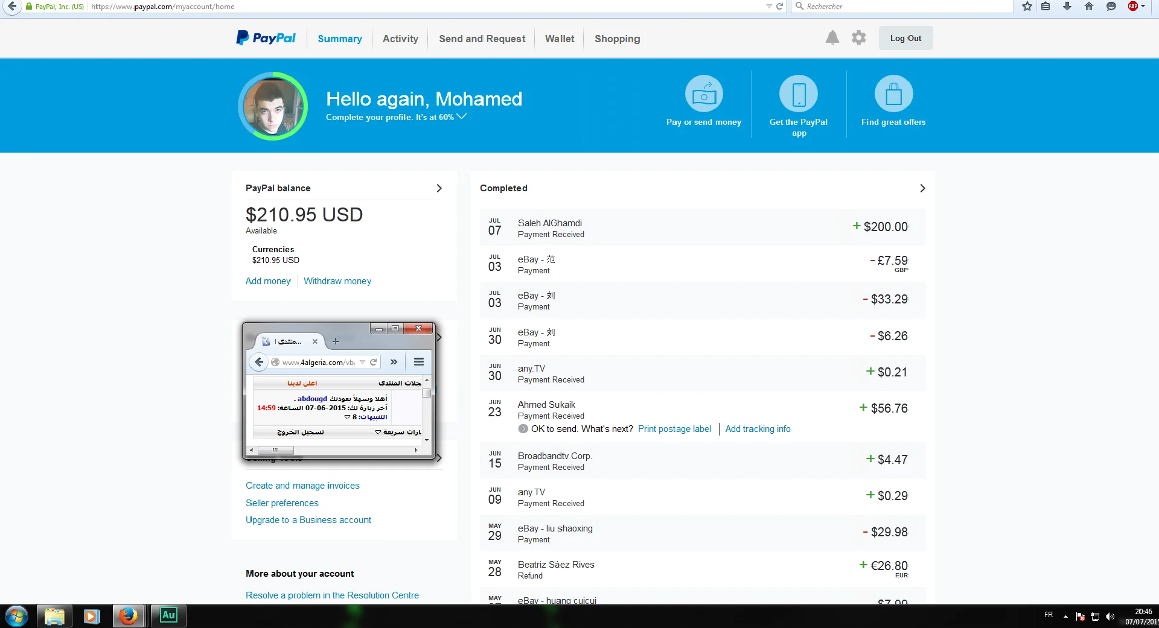
Task: Click the Find great offers bag icon
Action: (x=893, y=94)
